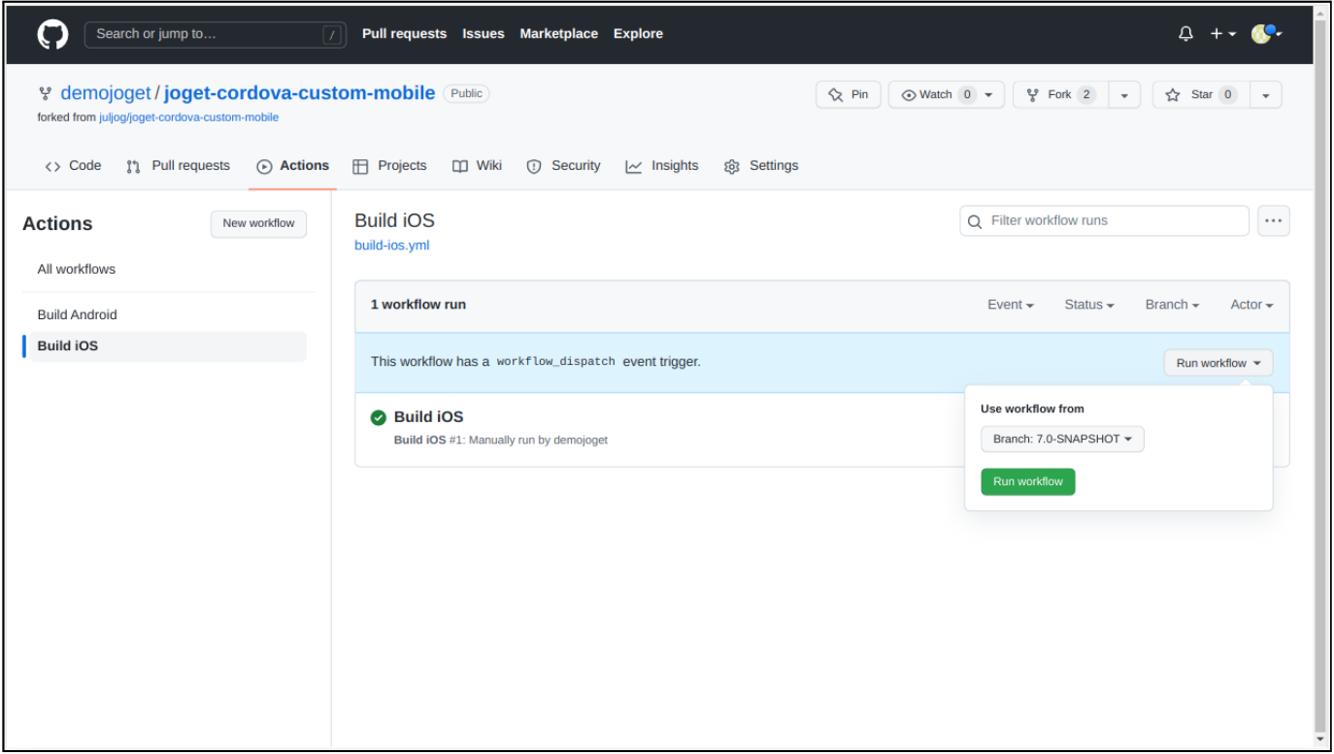Open the Settings tab
Image resolution: width=1334 pixels, height=754 pixels.
(x=761, y=166)
